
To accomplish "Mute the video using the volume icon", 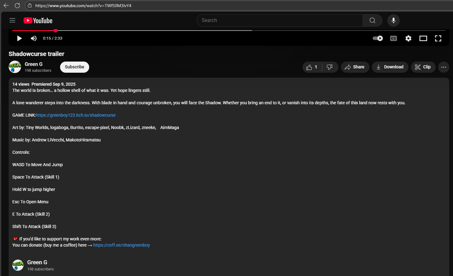I will tap(34, 38).
